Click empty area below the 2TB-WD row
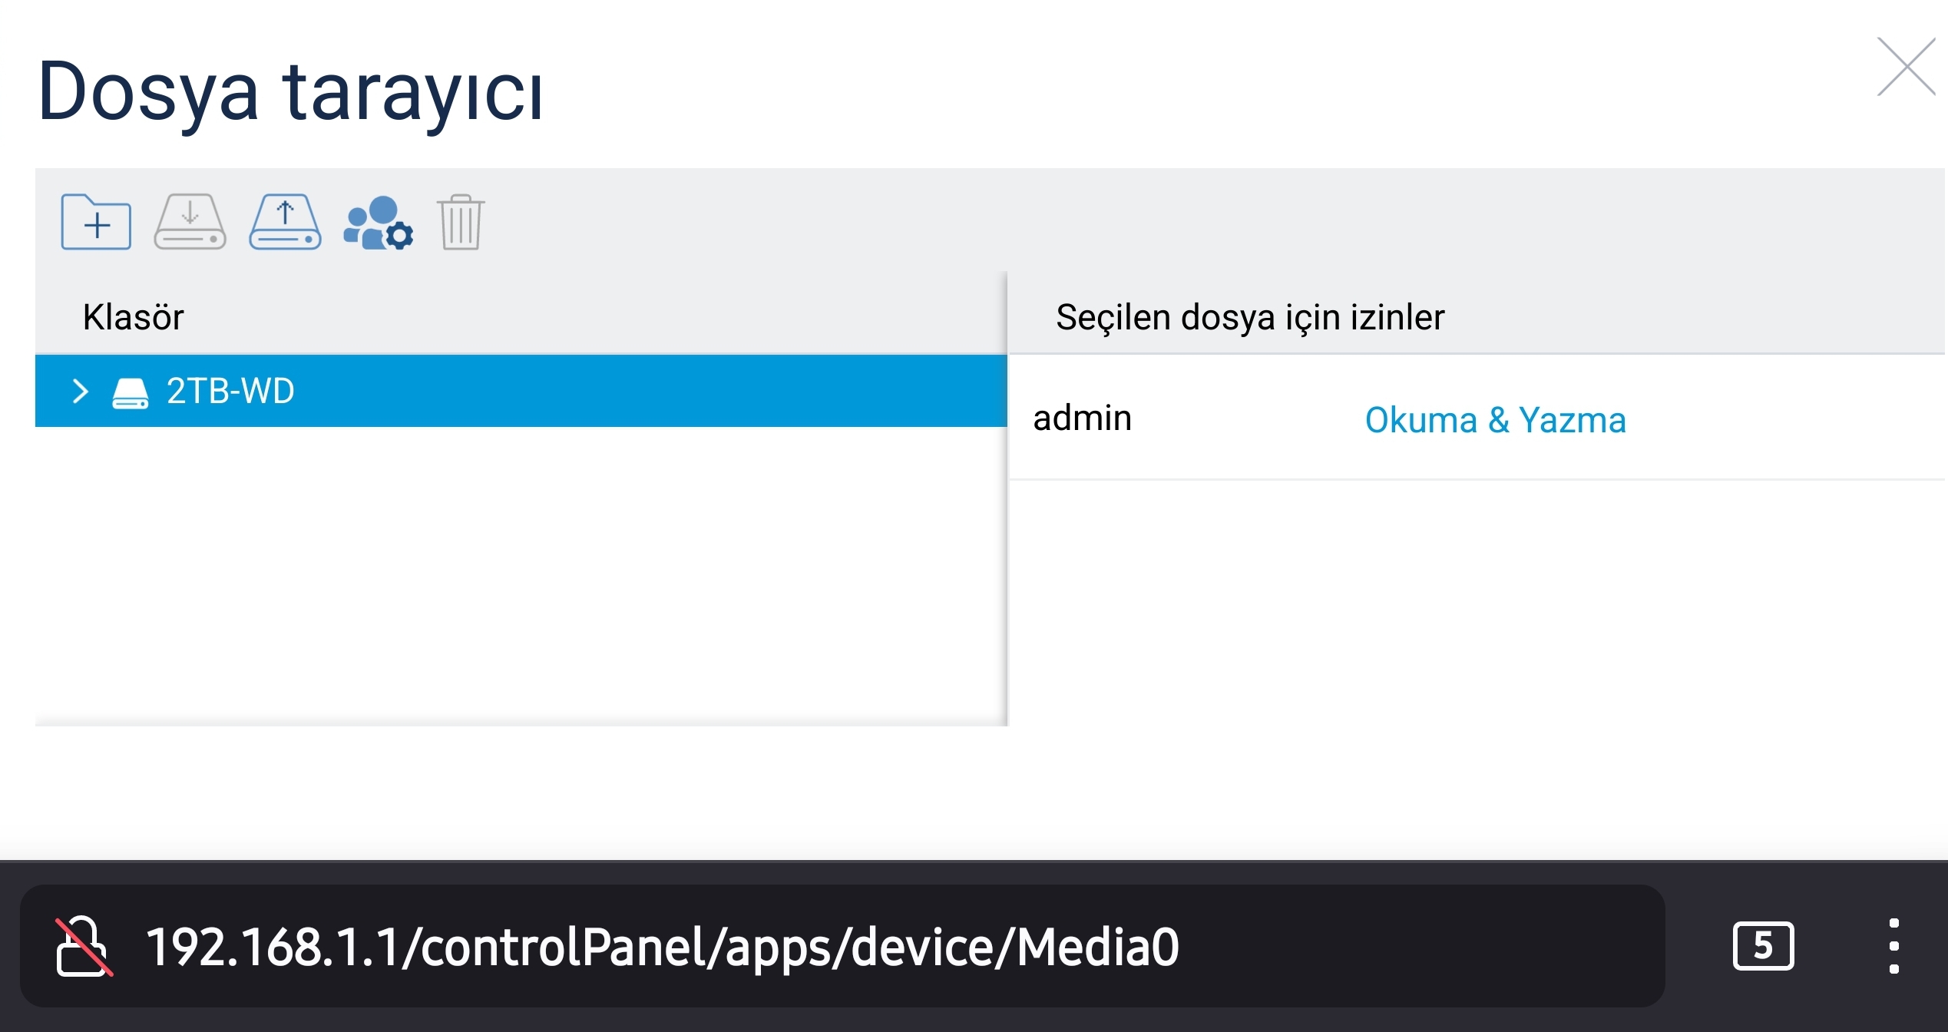Screen dimensions: 1948x1032 [521, 574]
